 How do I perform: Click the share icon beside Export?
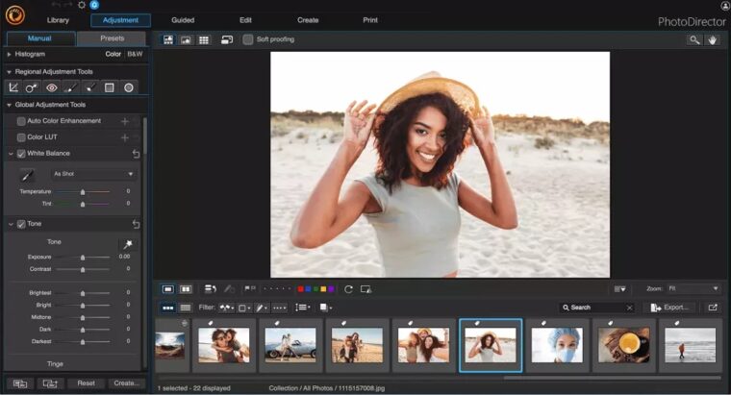click(713, 308)
